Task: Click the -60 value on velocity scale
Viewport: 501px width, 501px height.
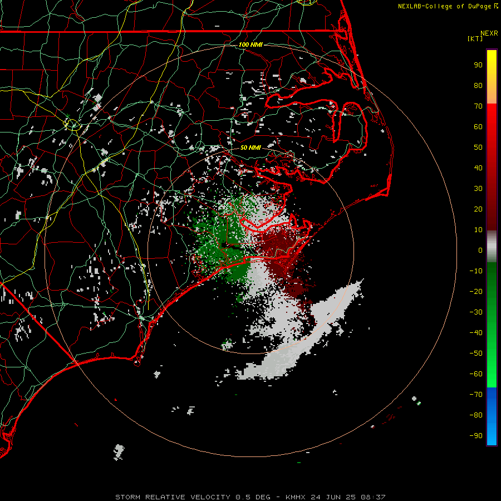Action: point(476,374)
